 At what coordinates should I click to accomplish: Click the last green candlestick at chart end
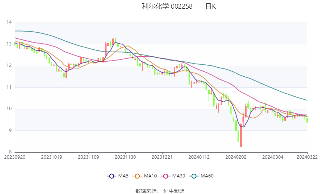(x=307, y=120)
